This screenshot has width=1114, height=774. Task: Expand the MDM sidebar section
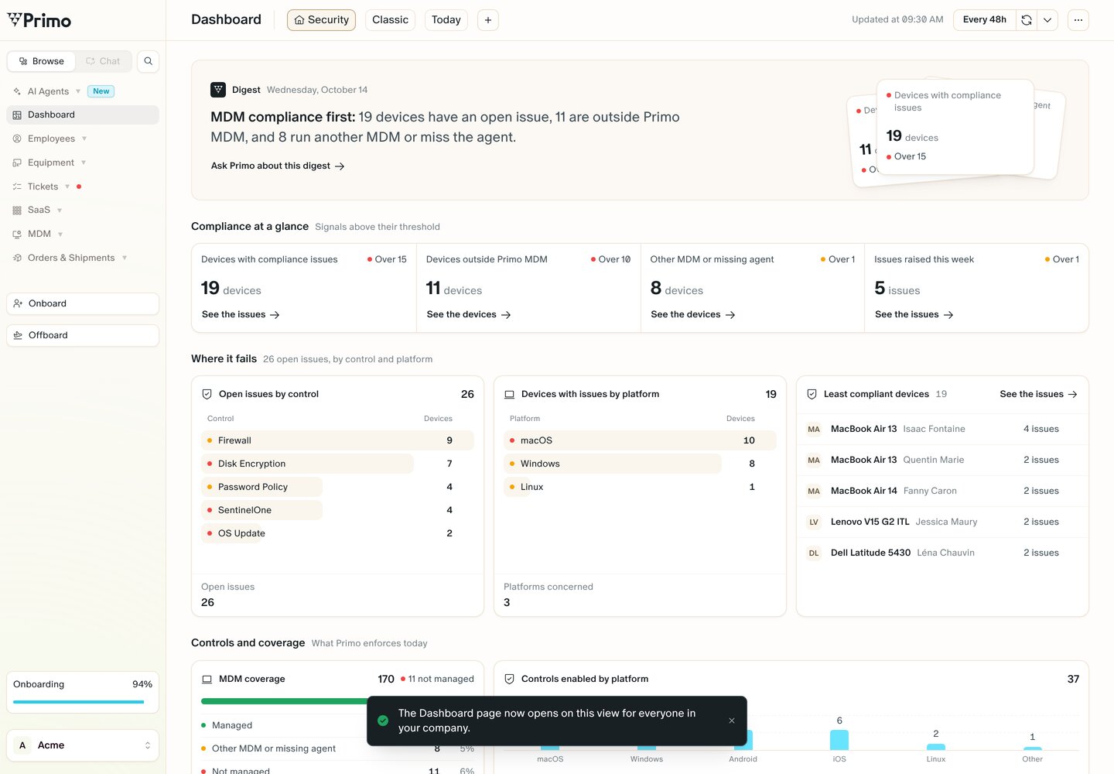coord(60,234)
